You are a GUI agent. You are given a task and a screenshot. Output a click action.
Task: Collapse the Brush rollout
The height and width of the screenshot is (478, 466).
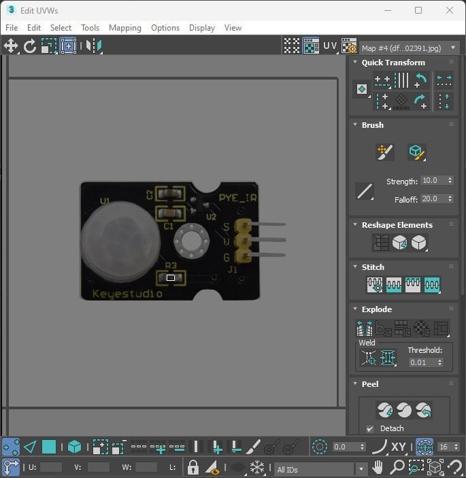355,124
